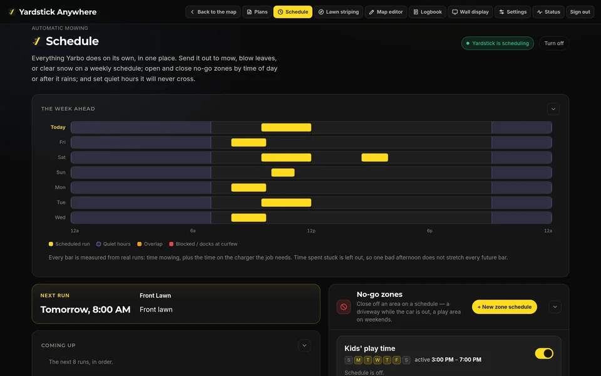This screenshot has width=601, height=376.
Task: Click the bold Front Lawn plan name
Action: (155, 296)
